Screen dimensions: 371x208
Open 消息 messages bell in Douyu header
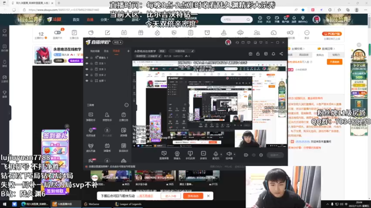pyautogui.click(x=294, y=19)
